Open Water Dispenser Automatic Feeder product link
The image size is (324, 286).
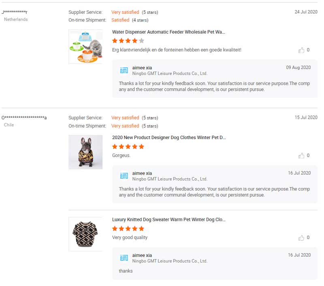click(168, 32)
